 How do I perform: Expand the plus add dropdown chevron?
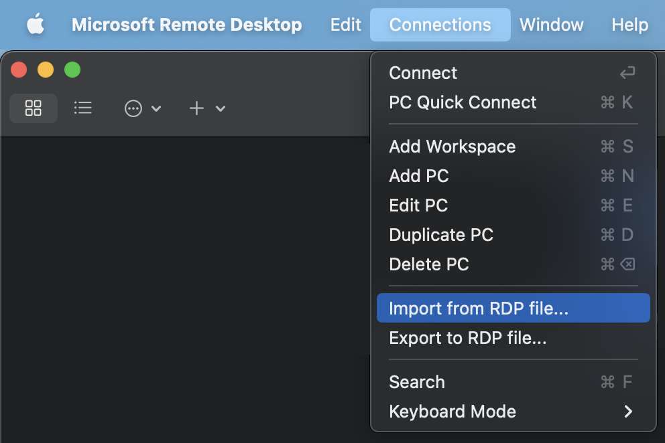220,109
